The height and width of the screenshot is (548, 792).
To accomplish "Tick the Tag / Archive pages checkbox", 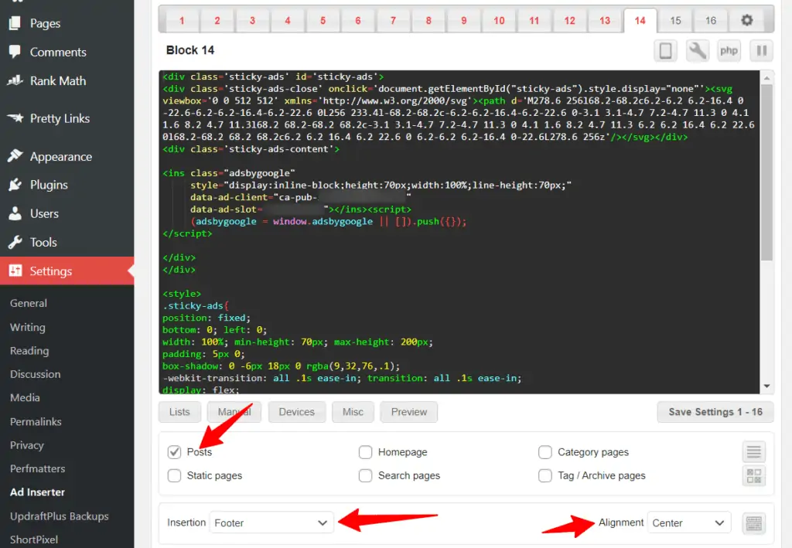I will coord(545,475).
